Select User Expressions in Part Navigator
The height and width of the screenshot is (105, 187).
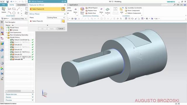(x=15, y=32)
